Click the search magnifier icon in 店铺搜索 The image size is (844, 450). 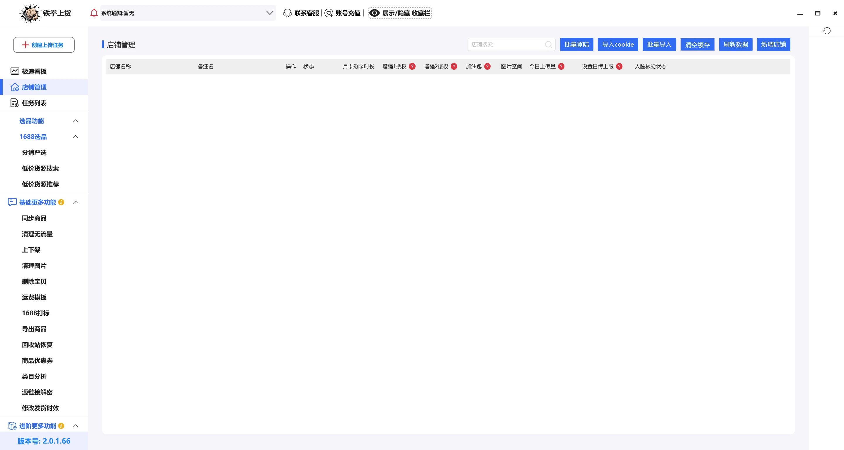(x=549, y=45)
